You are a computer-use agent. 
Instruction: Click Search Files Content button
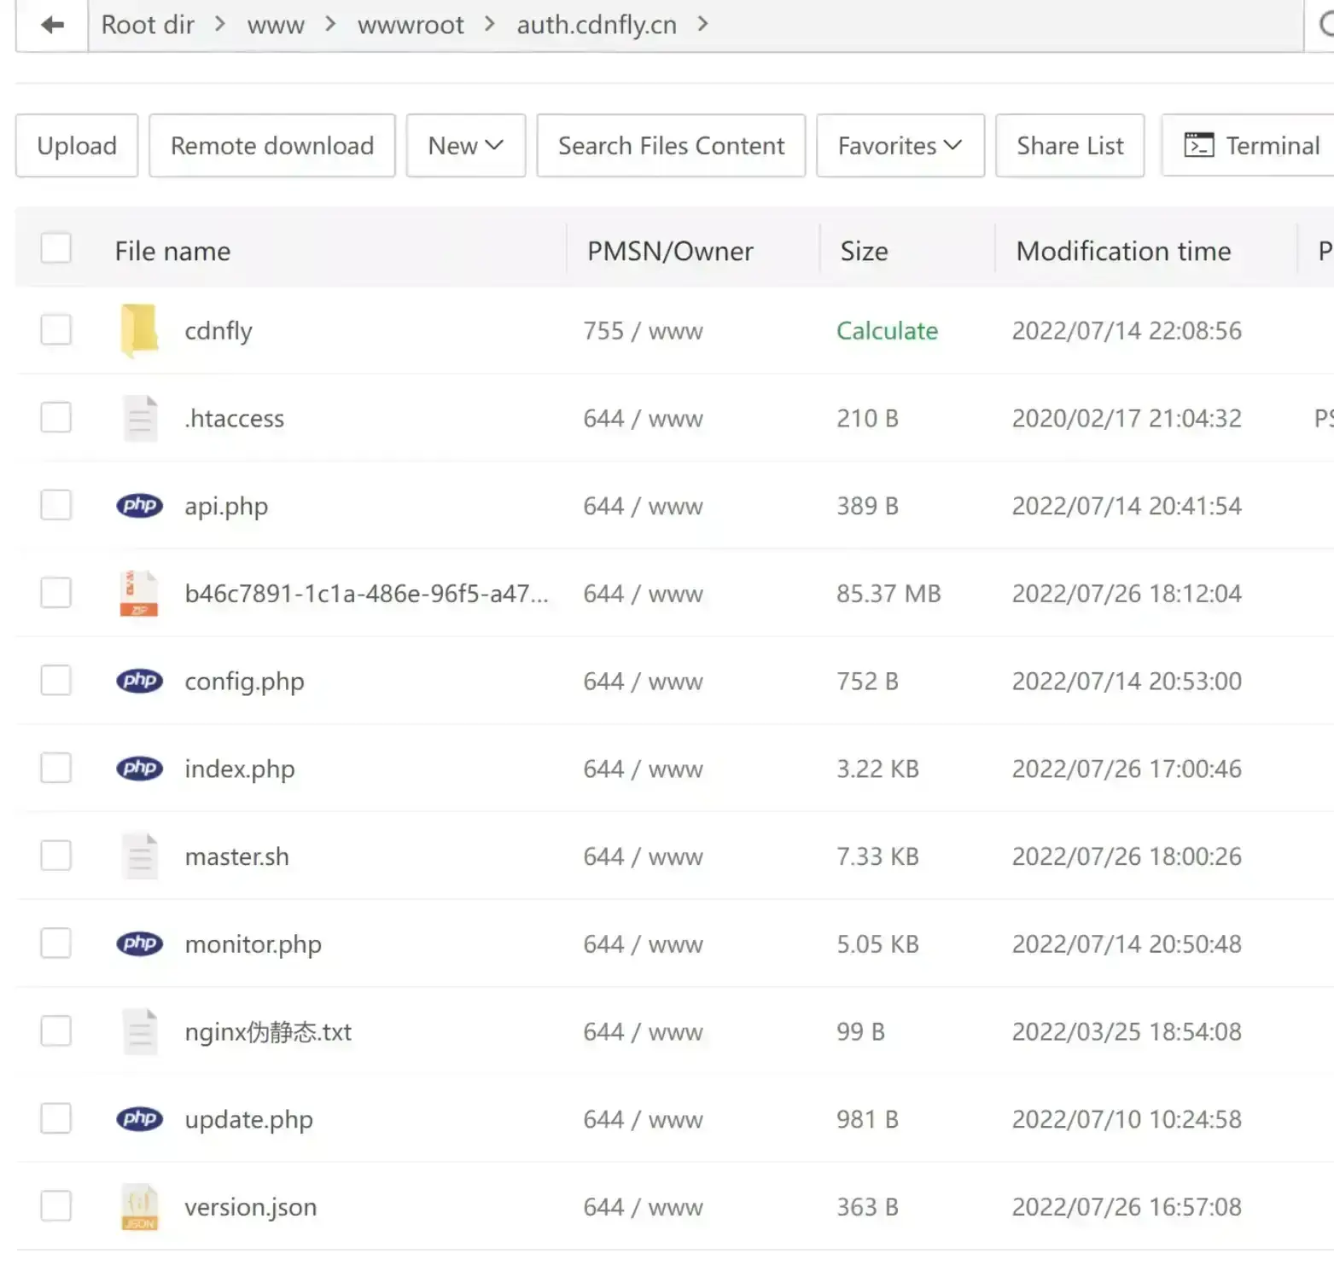(x=671, y=146)
